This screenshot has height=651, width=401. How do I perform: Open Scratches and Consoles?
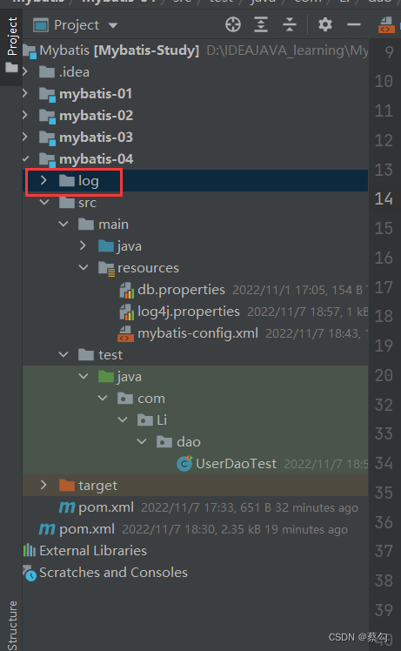point(113,572)
